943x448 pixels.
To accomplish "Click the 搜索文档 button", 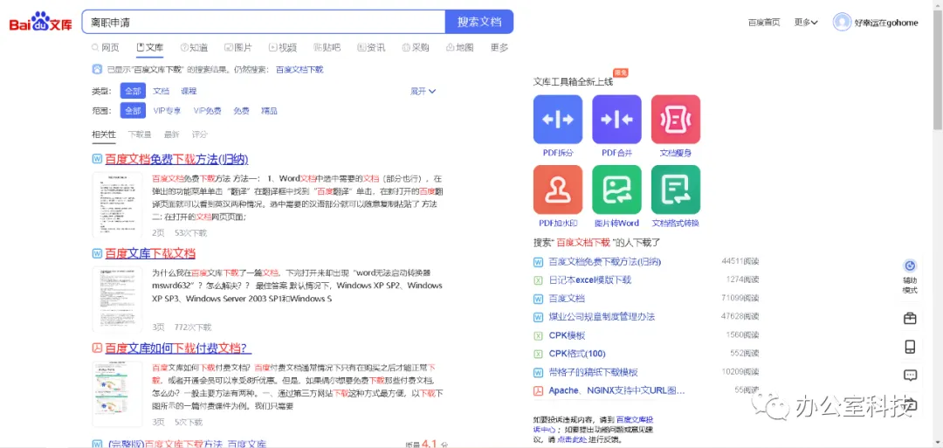I will click(479, 22).
